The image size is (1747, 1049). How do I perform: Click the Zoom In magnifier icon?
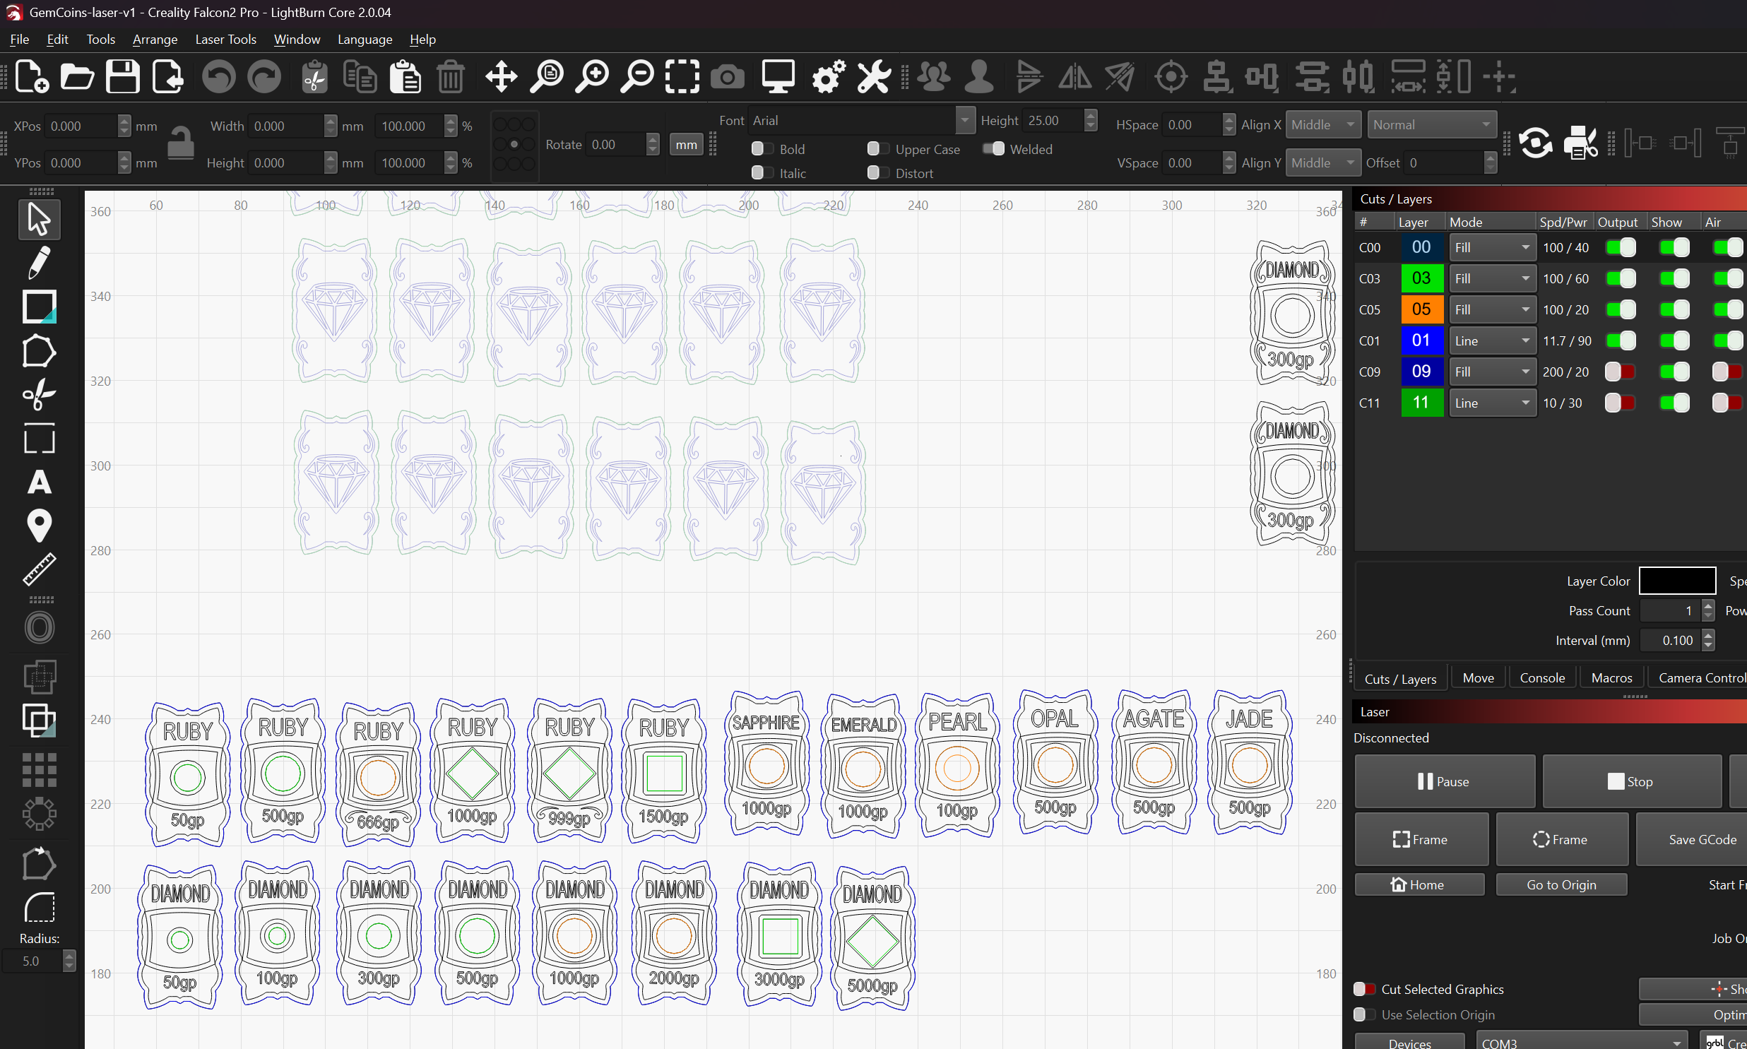pyautogui.click(x=592, y=76)
